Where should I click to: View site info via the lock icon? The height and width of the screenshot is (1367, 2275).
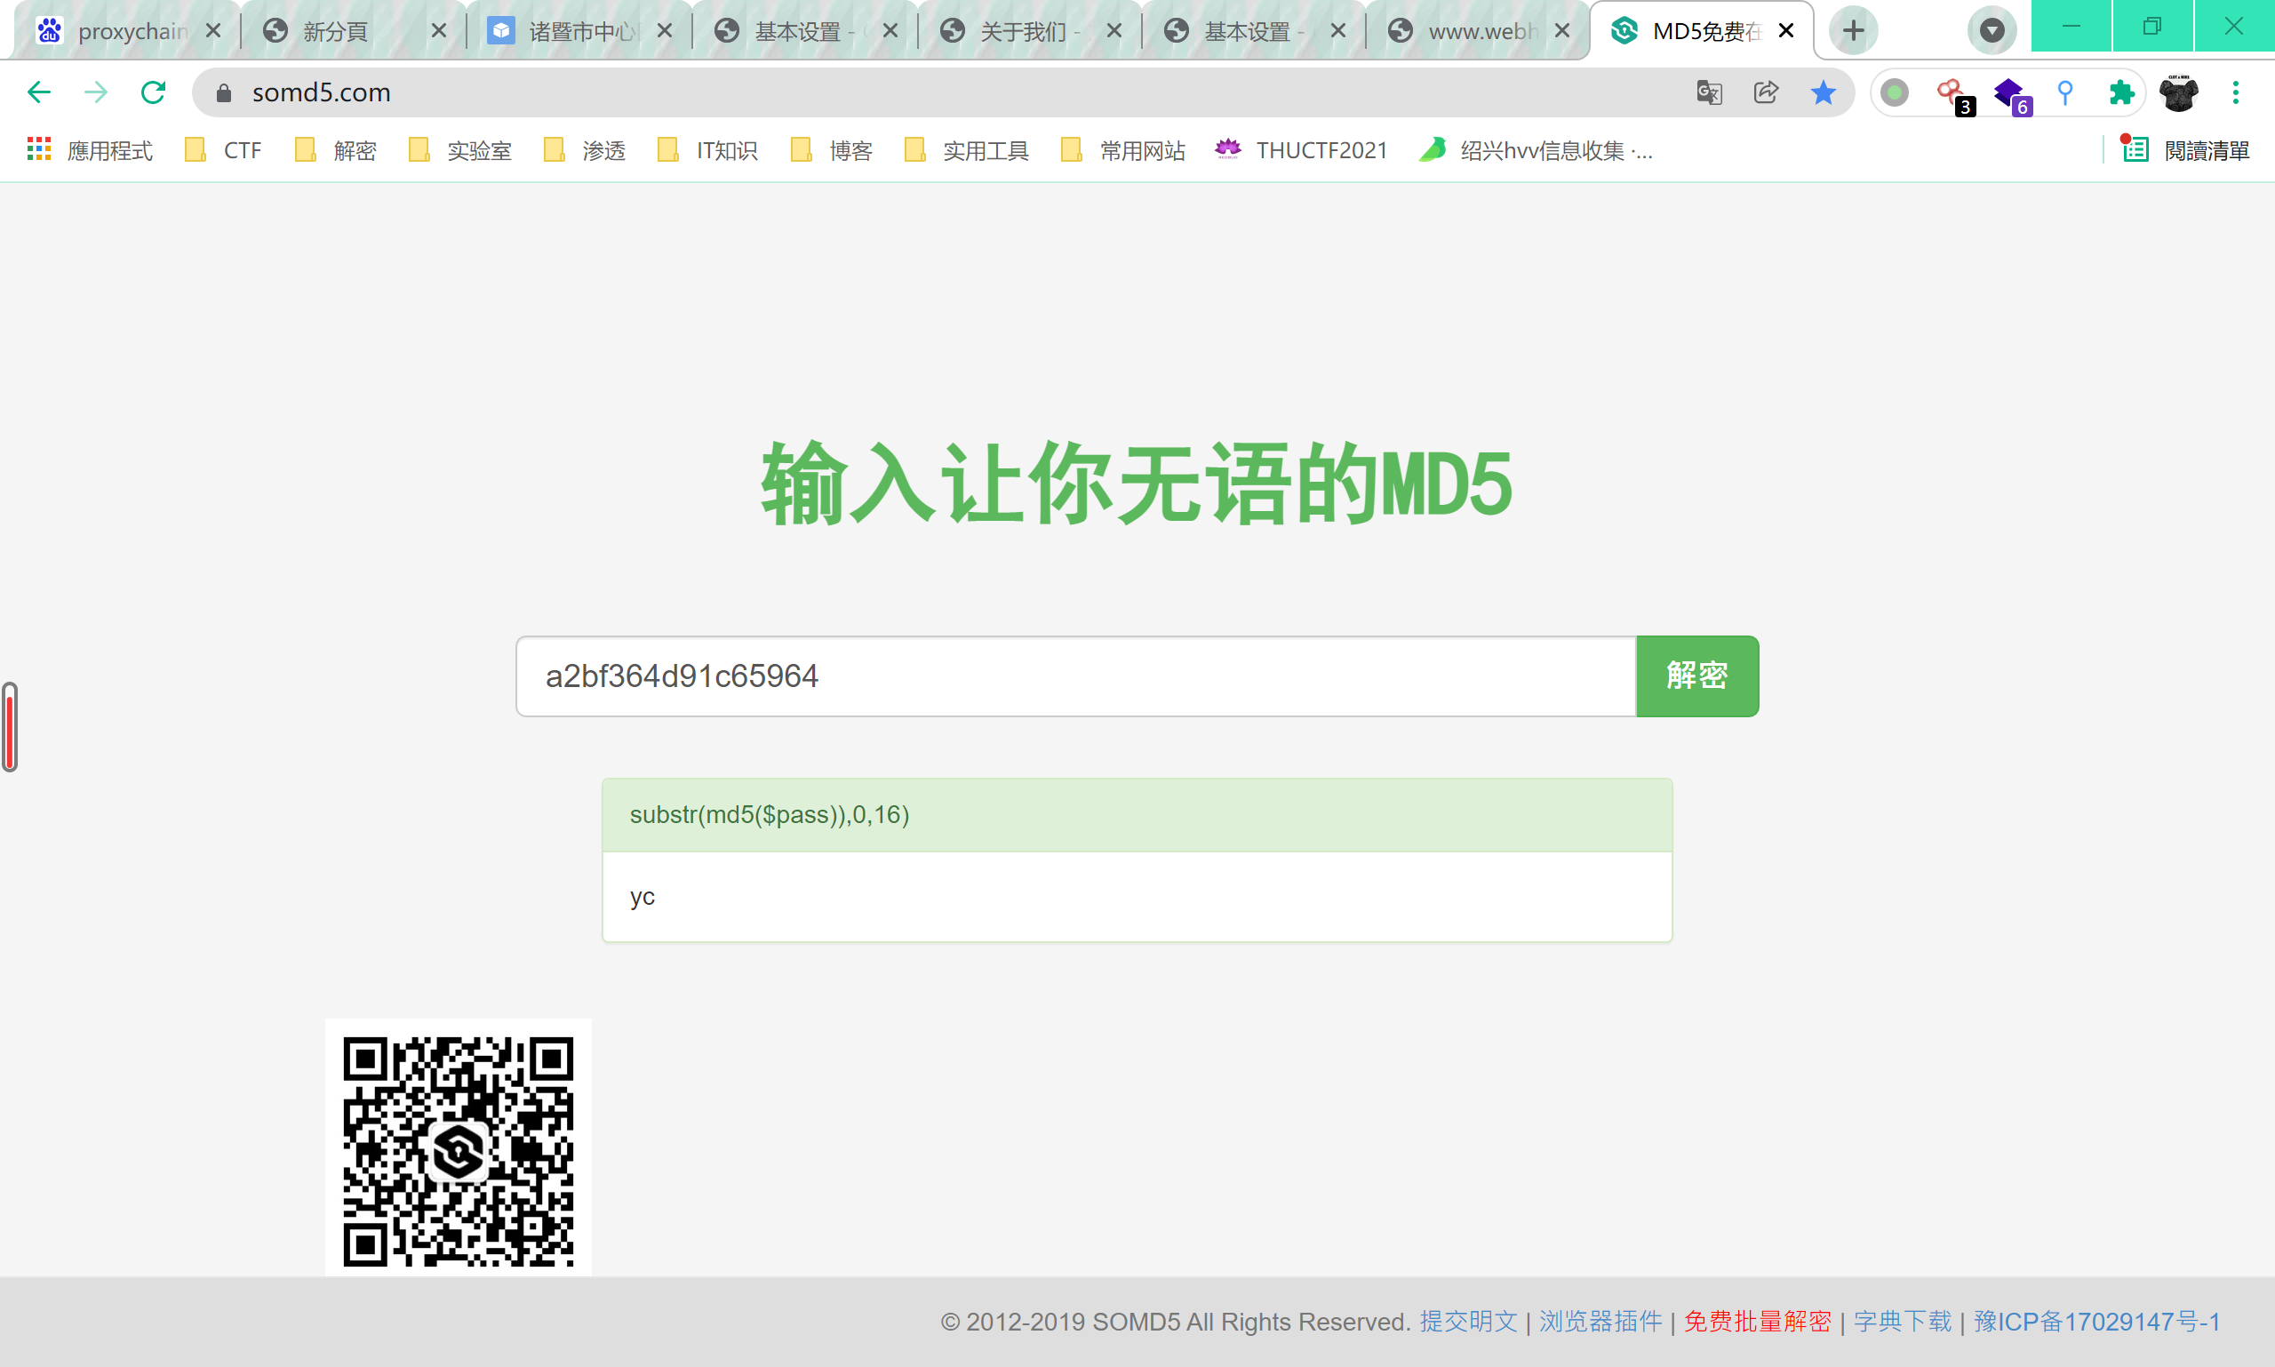pos(223,92)
